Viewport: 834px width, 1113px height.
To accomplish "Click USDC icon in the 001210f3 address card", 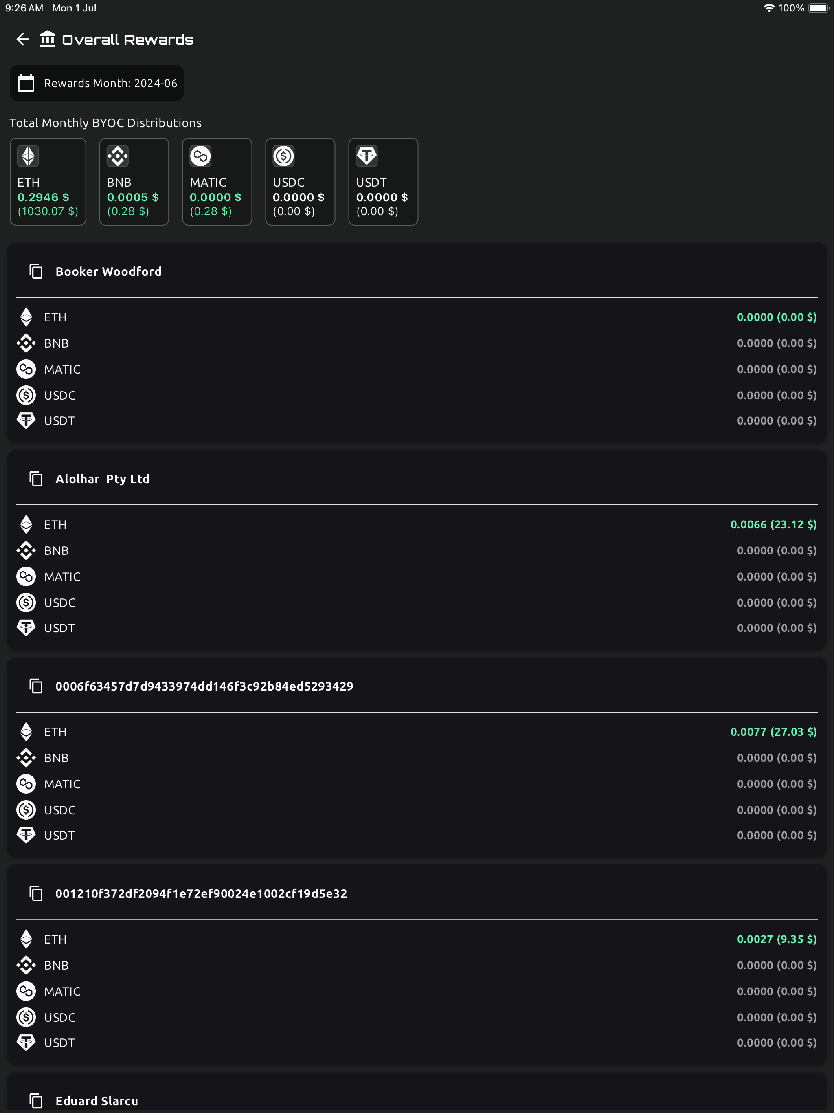I will point(26,1017).
